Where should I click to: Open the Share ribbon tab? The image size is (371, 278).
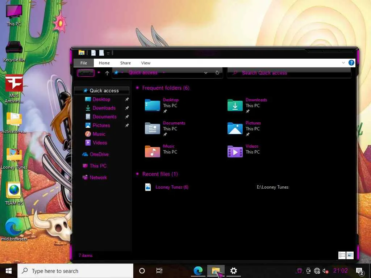(125, 63)
